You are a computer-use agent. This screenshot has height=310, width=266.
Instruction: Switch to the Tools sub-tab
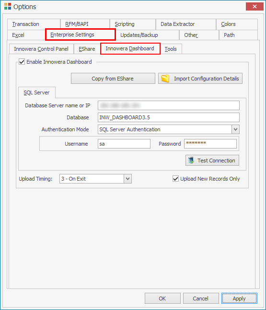[x=171, y=49]
